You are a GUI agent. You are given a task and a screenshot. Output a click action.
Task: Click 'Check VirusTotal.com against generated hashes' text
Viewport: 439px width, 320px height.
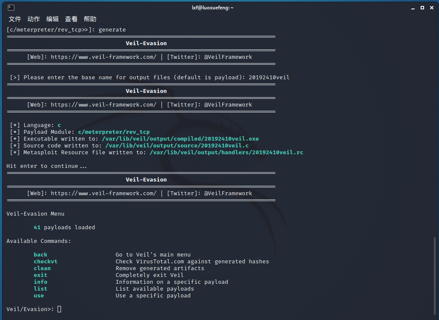click(x=192, y=261)
